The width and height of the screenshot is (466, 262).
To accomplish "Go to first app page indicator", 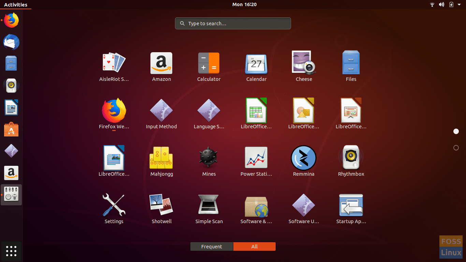I will coord(456,131).
